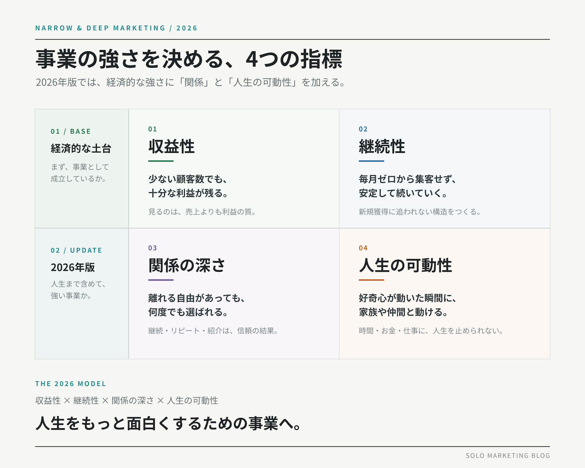585x468 pixels.
Task: Click the subtitle starting with '2026年版では、経済的な強さに'
Action: (x=191, y=82)
